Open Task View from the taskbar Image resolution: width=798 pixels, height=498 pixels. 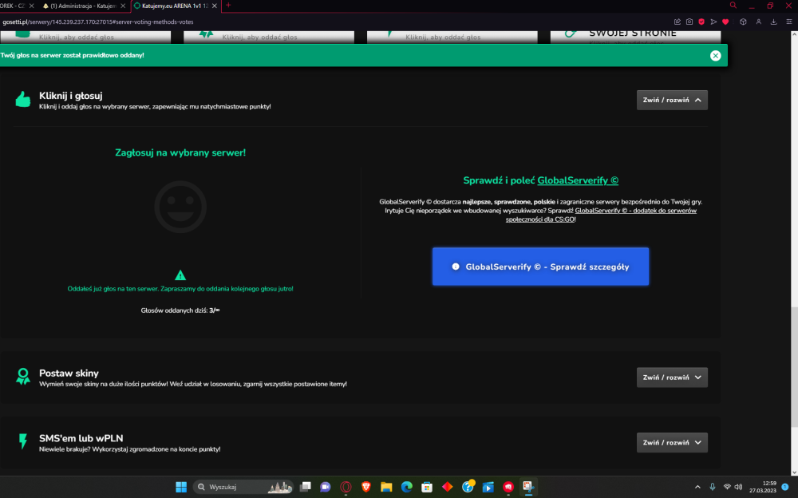pyautogui.click(x=306, y=487)
